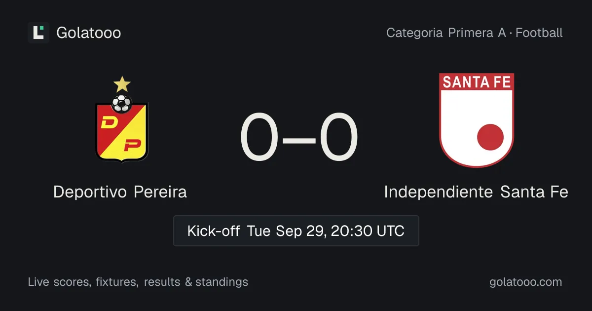Click the Deportivo Pereira team name
The image size is (592, 311).
pos(120,192)
